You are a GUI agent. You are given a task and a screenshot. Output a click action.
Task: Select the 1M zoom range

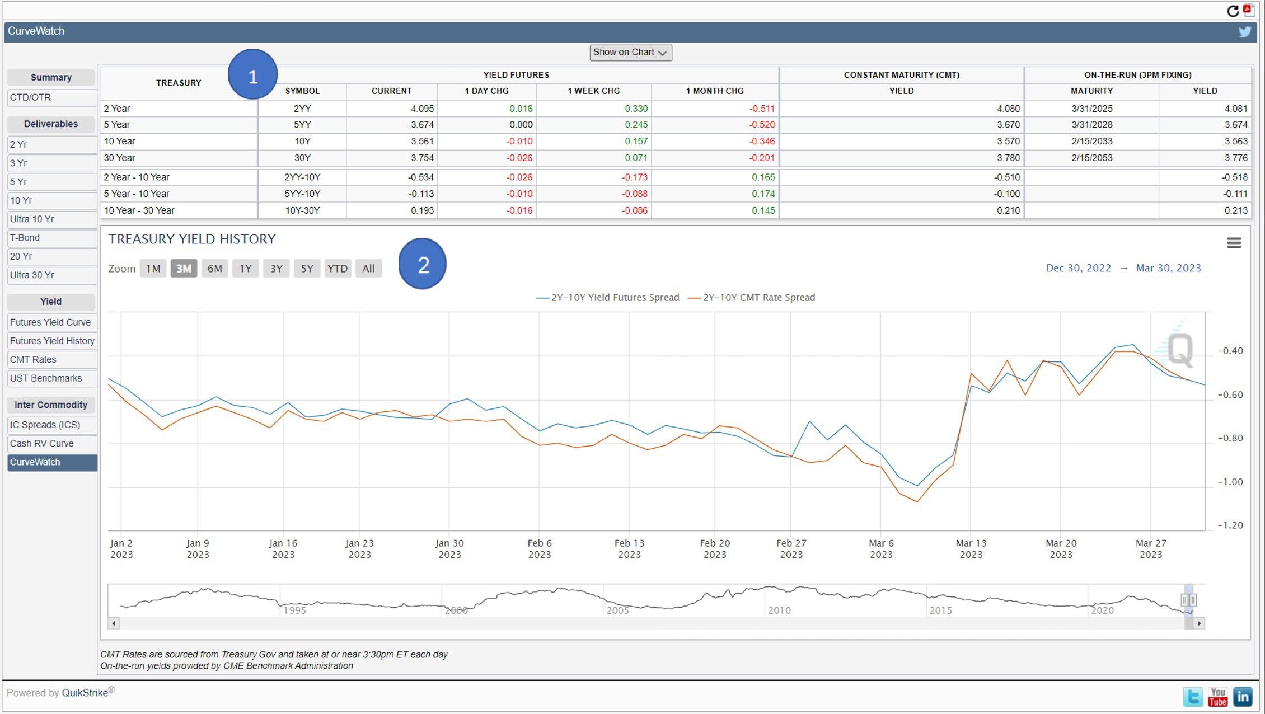tap(153, 269)
